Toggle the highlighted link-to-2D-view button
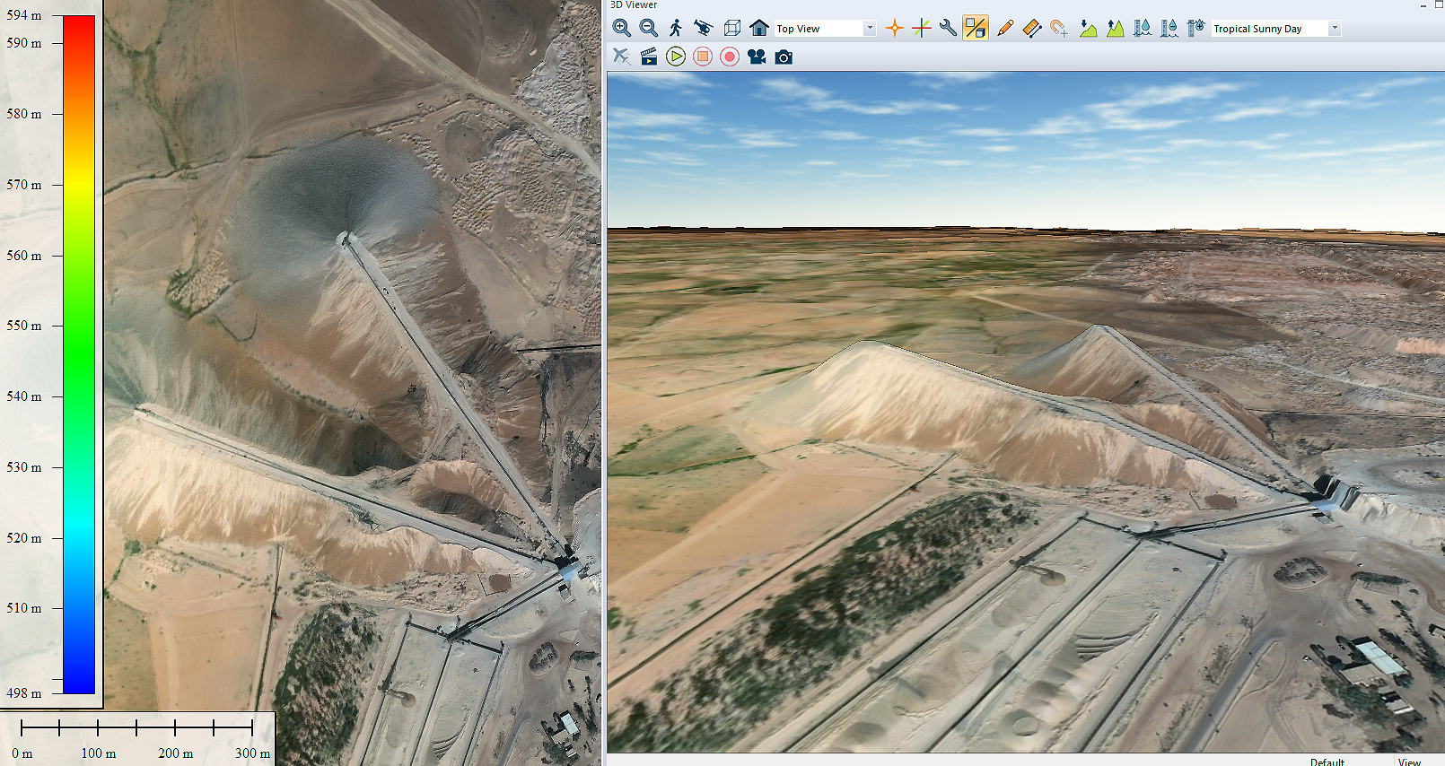The height and width of the screenshot is (766, 1445). point(976,29)
